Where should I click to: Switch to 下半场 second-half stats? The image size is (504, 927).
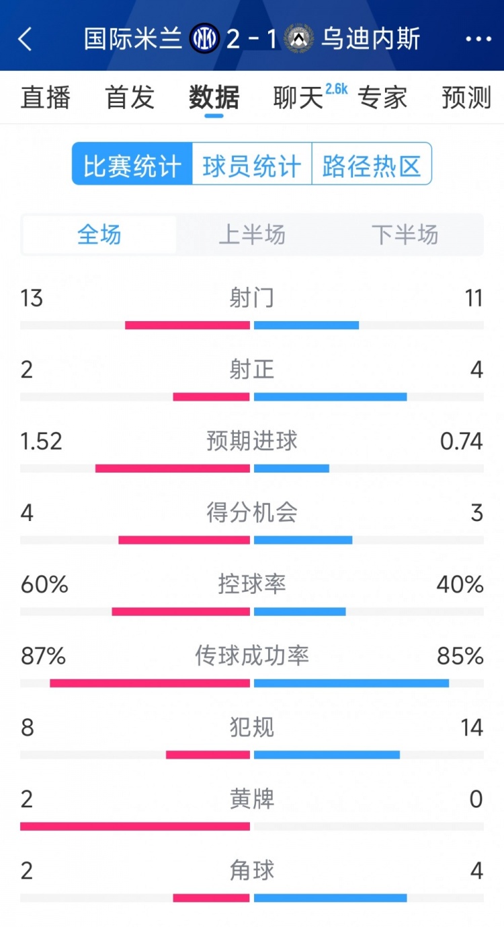405,234
